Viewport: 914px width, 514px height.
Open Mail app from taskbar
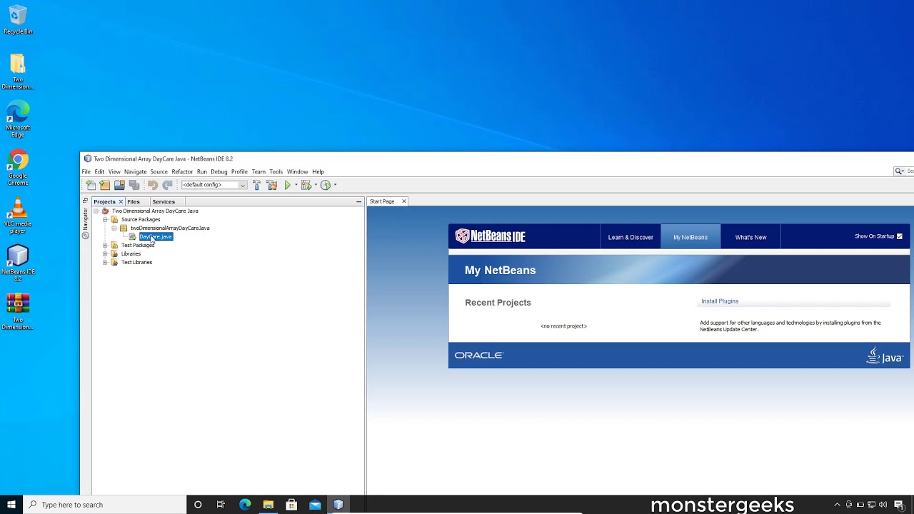tap(315, 505)
